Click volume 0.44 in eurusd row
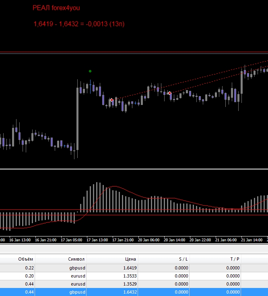The width and height of the screenshot is (268, 296). click(x=29, y=284)
